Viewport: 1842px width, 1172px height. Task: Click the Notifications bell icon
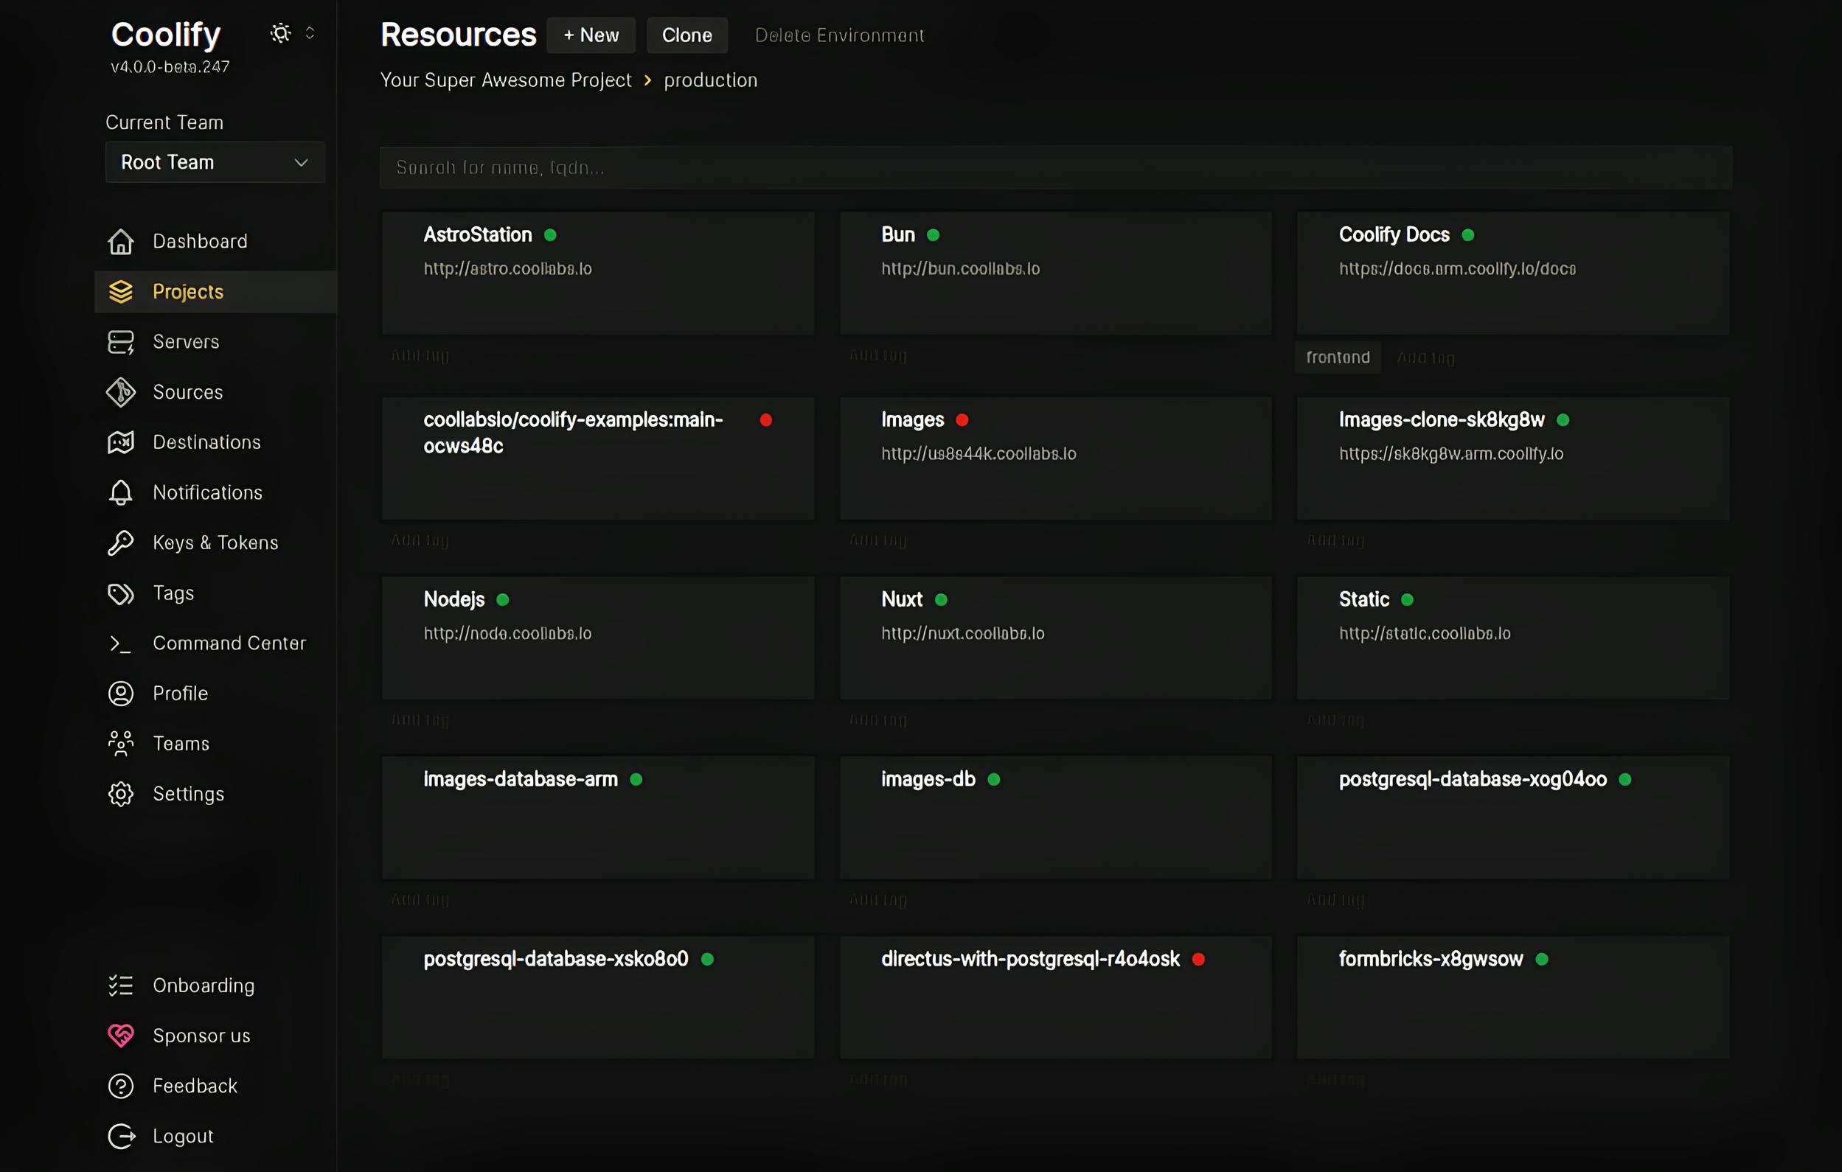[x=121, y=492]
